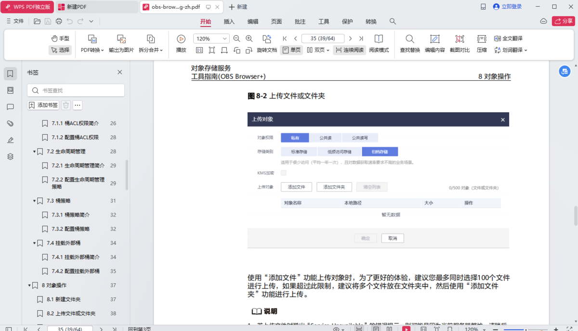
Task: Open the 工具 menu tab
Action: pyautogui.click(x=324, y=22)
